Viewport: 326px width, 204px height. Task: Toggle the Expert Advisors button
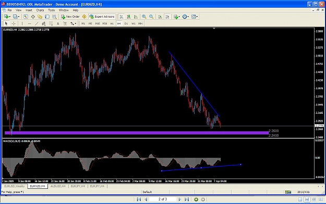(x=102, y=17)
